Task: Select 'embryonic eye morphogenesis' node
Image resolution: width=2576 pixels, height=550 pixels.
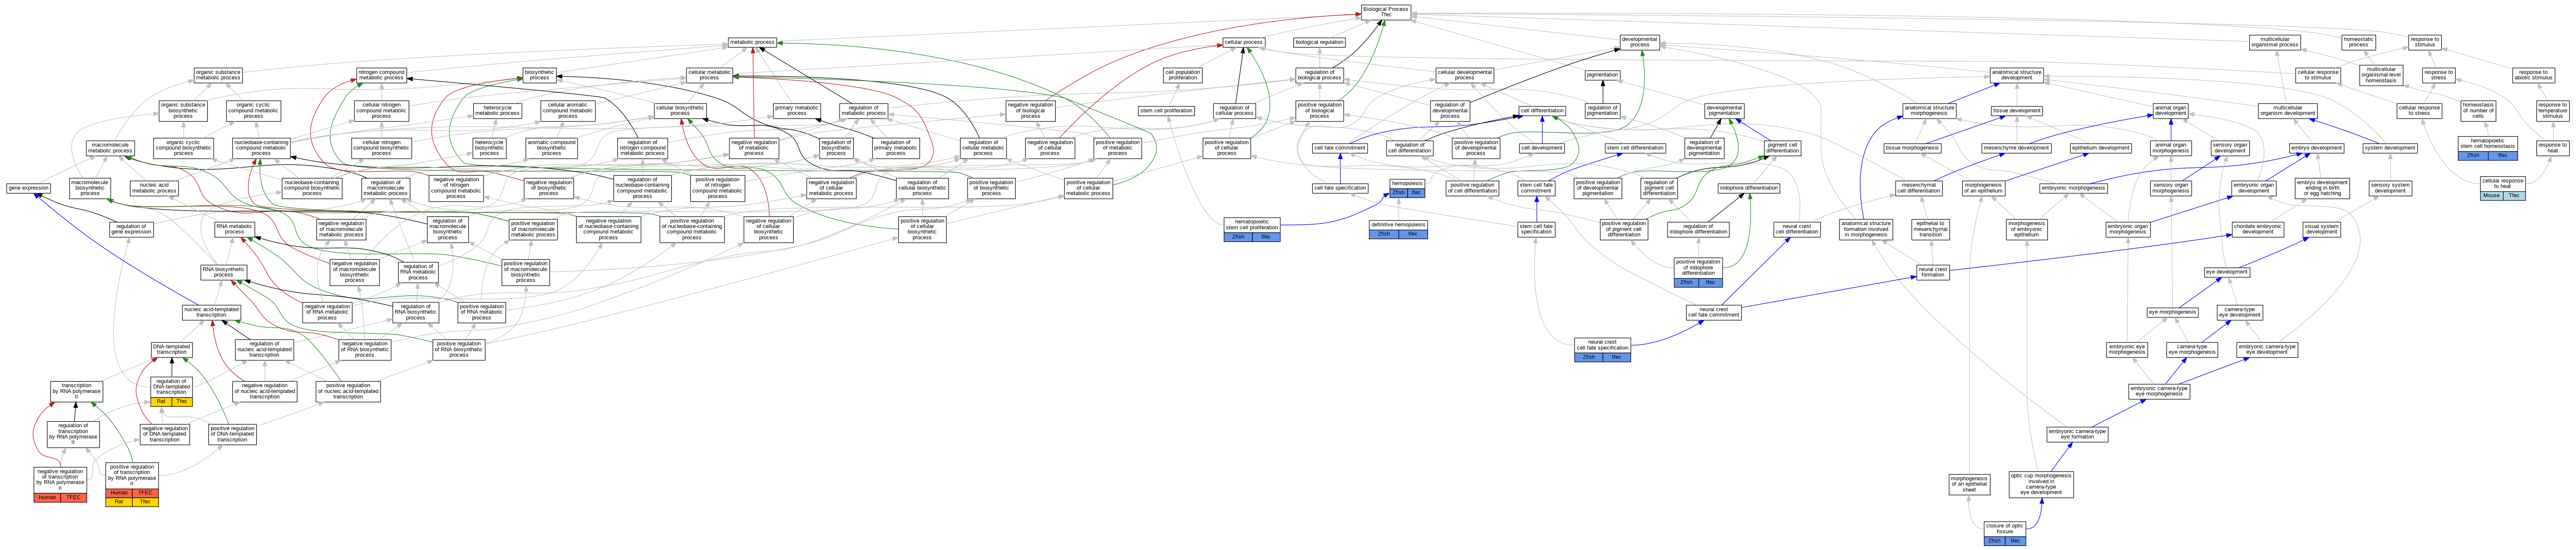Action: point(2127,349)
